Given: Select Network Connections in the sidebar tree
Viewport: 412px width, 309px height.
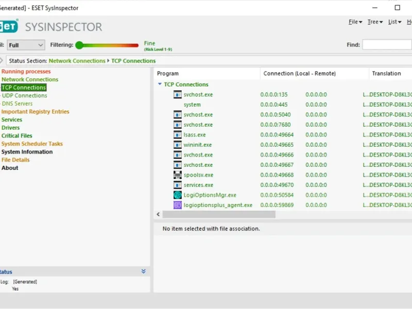Looking at the screenshot, I should pyautogui.click(x=30, y=79).
